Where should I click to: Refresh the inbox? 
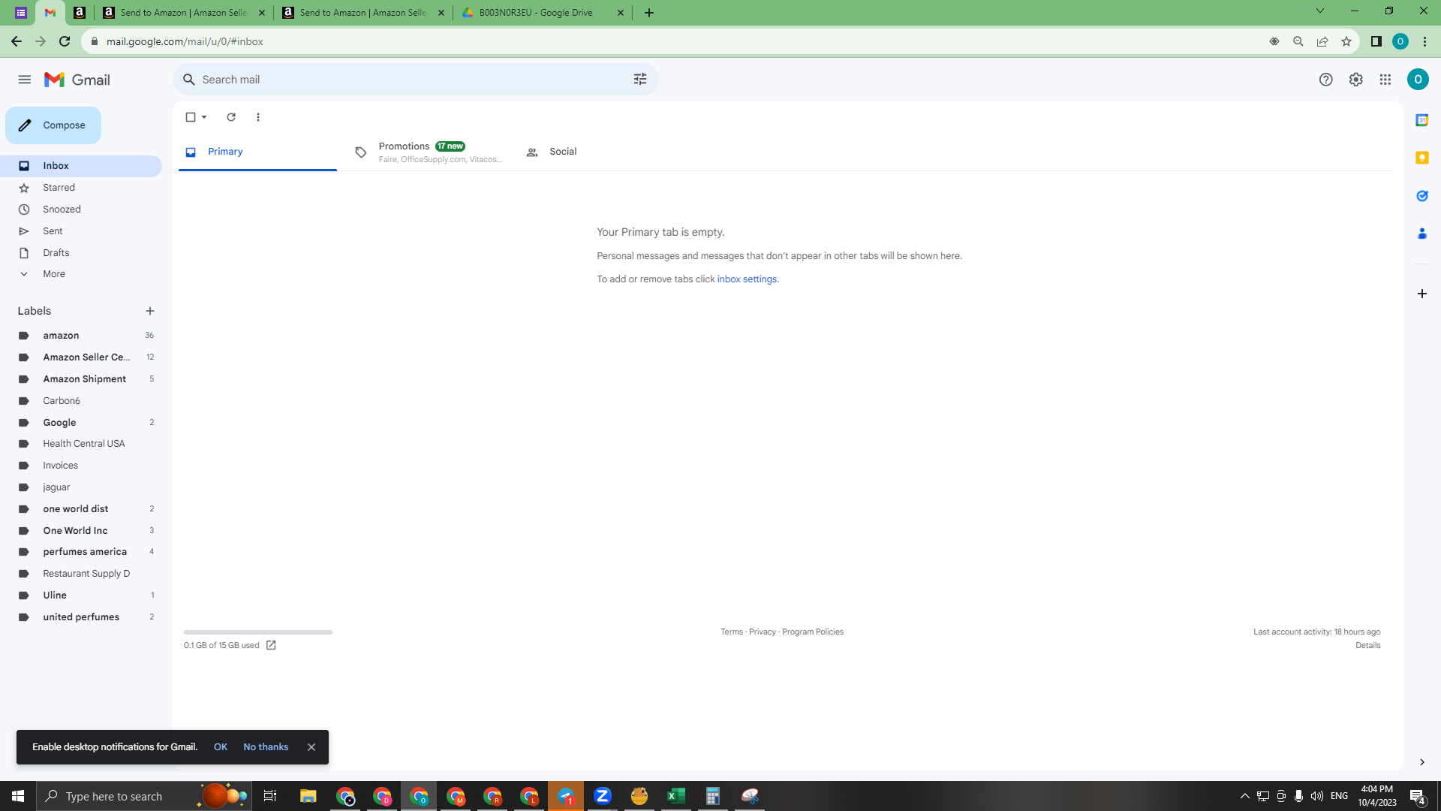[231, 117]
